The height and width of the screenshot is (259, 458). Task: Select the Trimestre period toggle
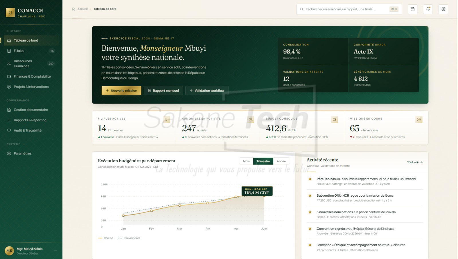tap(263, 161)
